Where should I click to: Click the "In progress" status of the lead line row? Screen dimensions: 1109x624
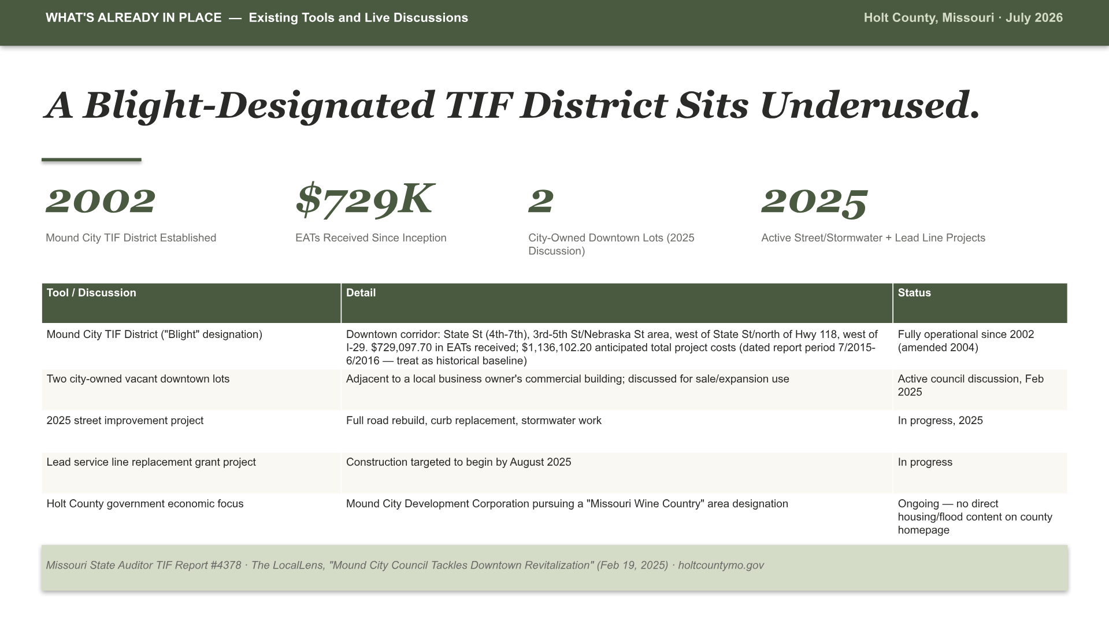pyautogui.click(x=980, y=473)
